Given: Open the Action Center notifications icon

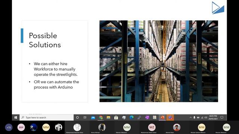Looking at the screenshot, I should click(222, 118).
